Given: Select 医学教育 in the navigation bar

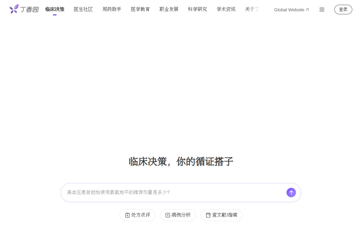Looking at the screenshot, I should click(x=140, y=9).
